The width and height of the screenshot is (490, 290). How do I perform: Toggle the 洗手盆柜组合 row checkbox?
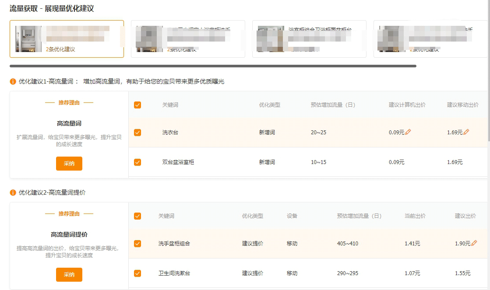[x=137, y=244]
